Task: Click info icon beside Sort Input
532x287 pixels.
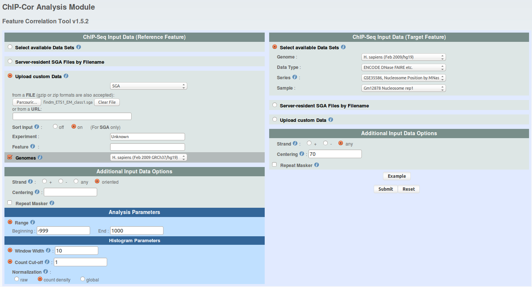Action: pyautogui.click(x=37, y=127)
